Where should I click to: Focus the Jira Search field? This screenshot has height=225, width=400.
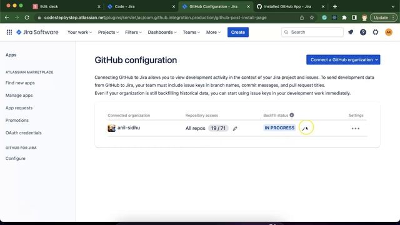312,32
